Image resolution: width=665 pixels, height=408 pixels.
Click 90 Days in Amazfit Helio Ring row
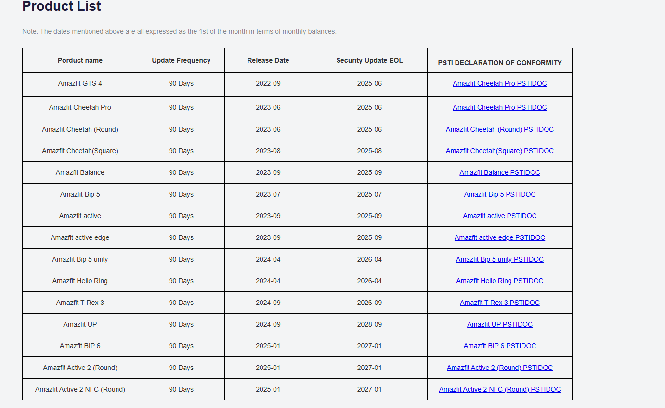click(181, 281)
